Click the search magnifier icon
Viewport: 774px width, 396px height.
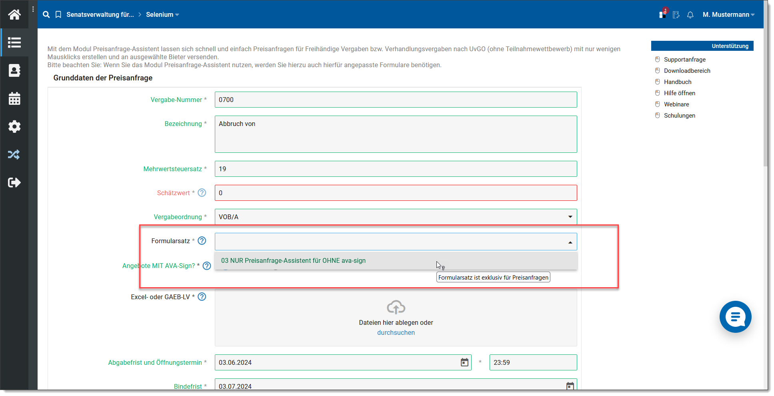46,15
